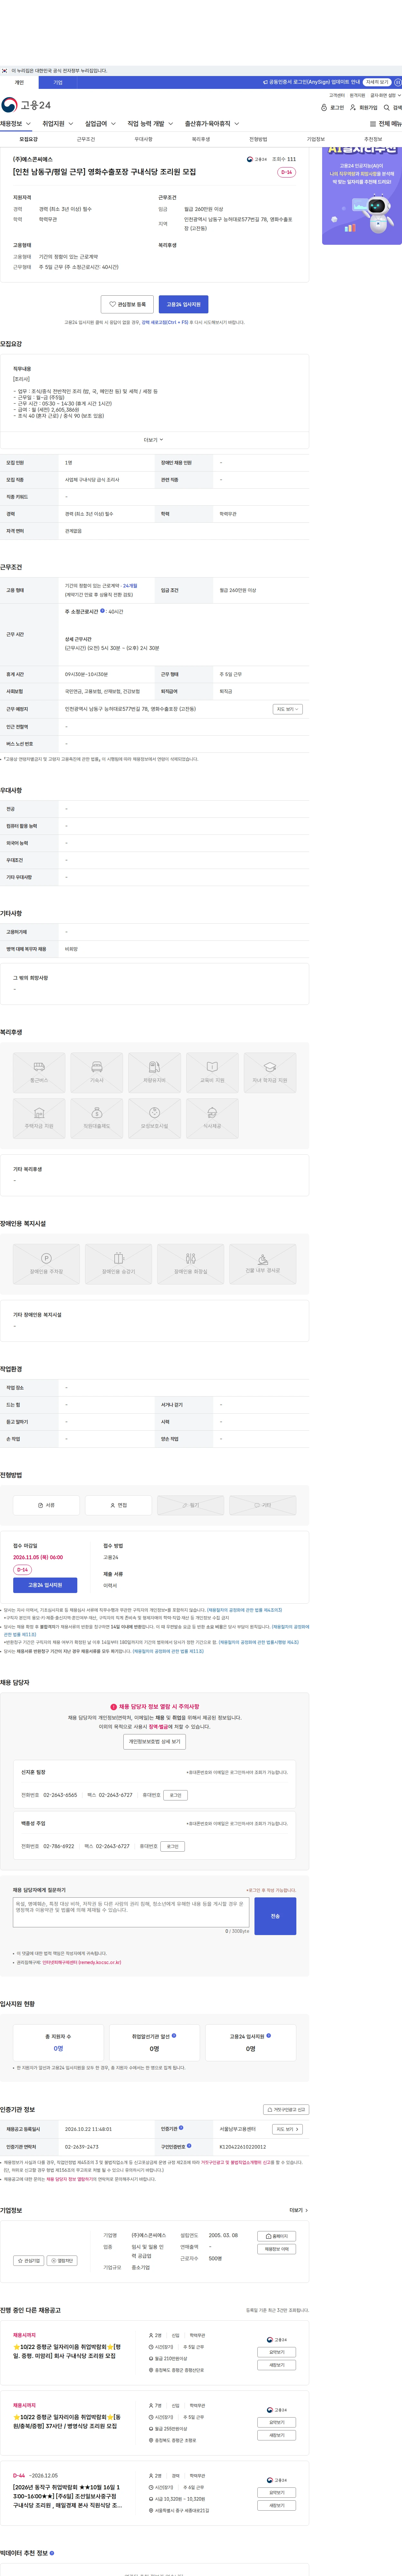
Task: Click the 주택자금 지원 icon
Action: click(x=39, y=1118)
